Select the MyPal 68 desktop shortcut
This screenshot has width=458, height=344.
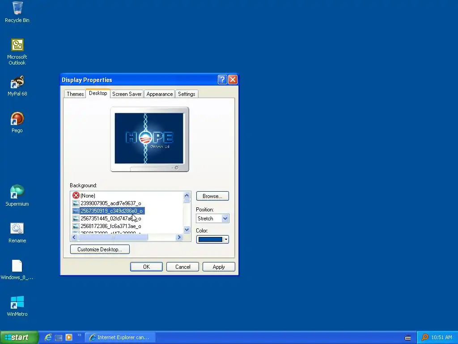click(x=17, y=86)
